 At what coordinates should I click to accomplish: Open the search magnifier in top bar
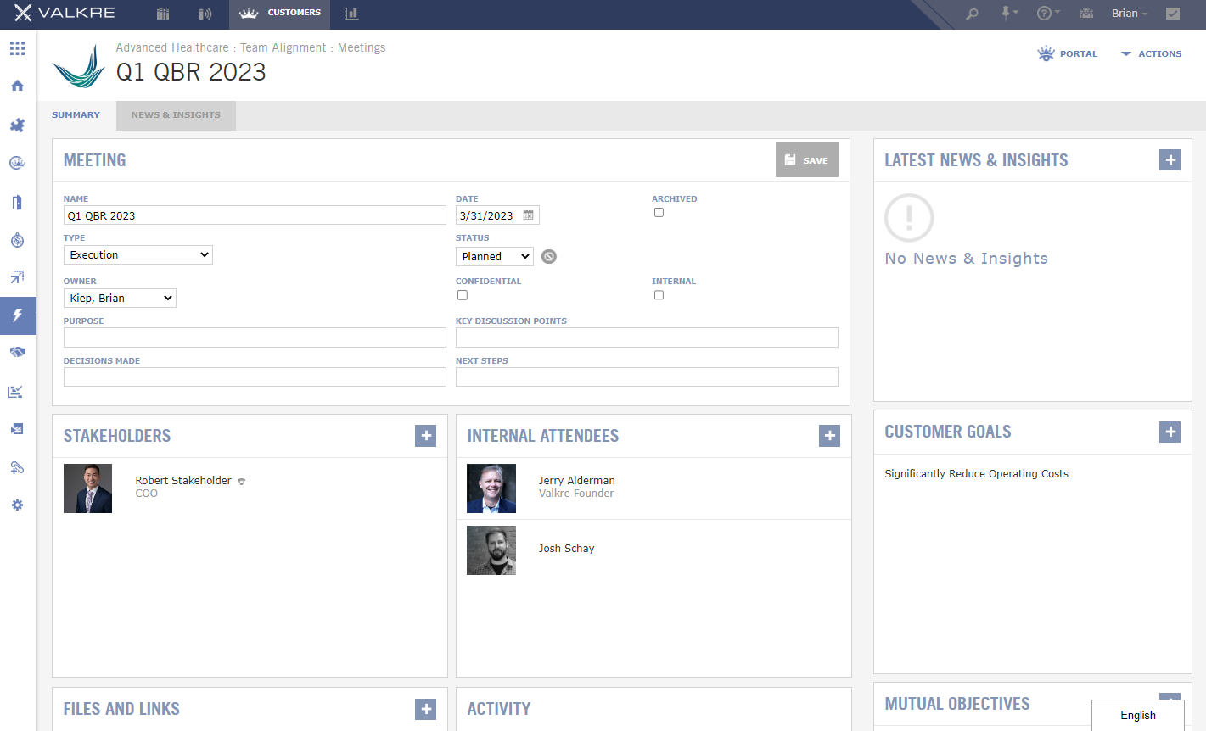(973, 14)
